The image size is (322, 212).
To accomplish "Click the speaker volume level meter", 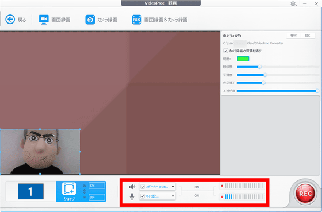I will pyautogui.click(x=244, y=186).
